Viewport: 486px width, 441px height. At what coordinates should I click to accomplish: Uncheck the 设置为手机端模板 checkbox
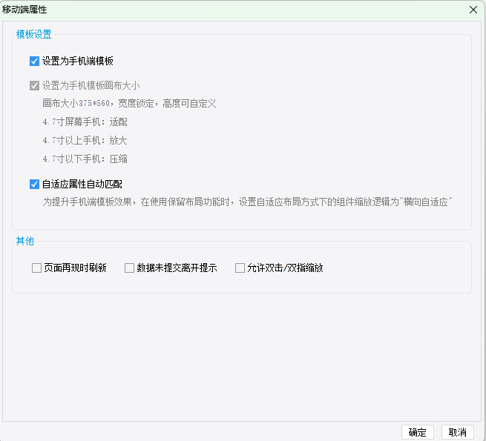click(x=34, y=61)
